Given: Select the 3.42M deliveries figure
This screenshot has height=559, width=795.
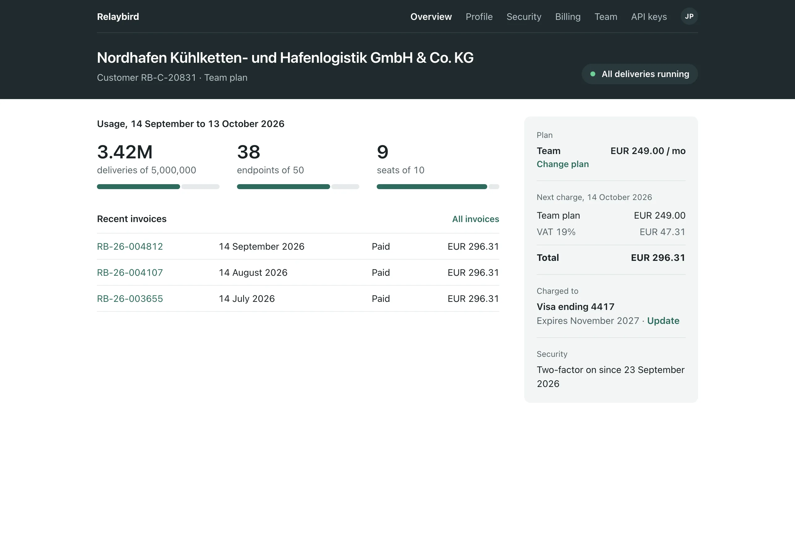Looking at the screenshot, I should click(x=125, y=152).
